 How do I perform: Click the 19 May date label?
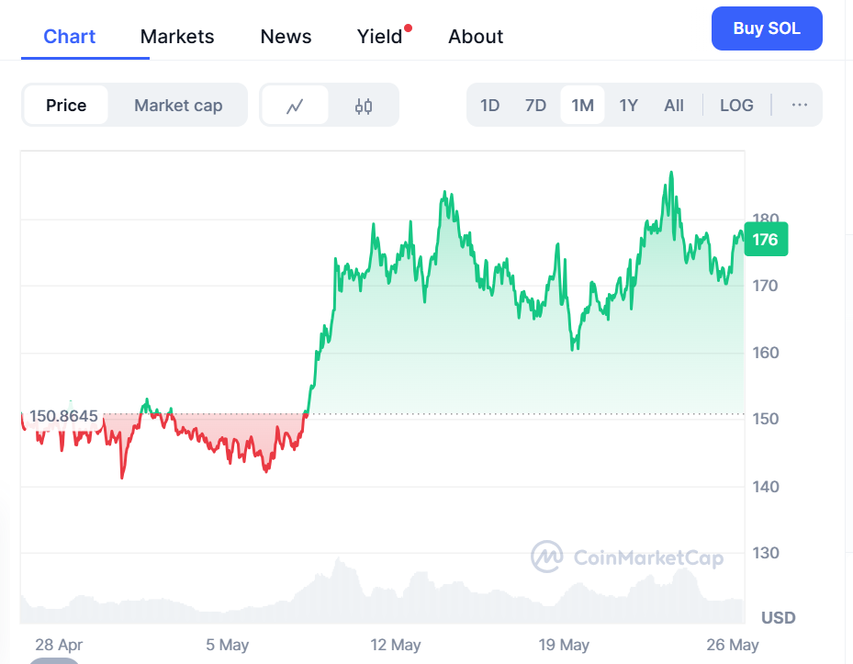pos(564,645)
